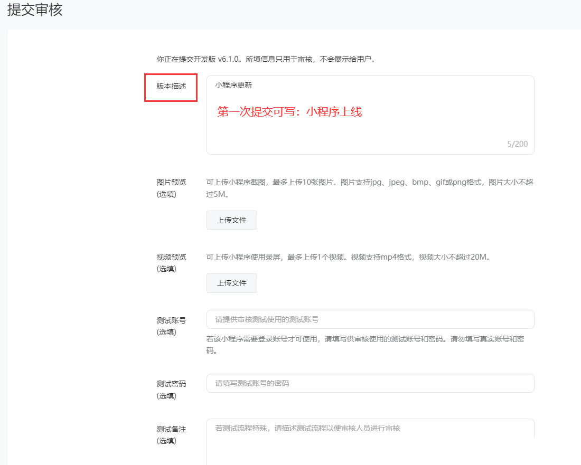This screenshot has width=581, height=465.
Task: Click the v6.1.0 submission notice text
Action: click(266, 59)
